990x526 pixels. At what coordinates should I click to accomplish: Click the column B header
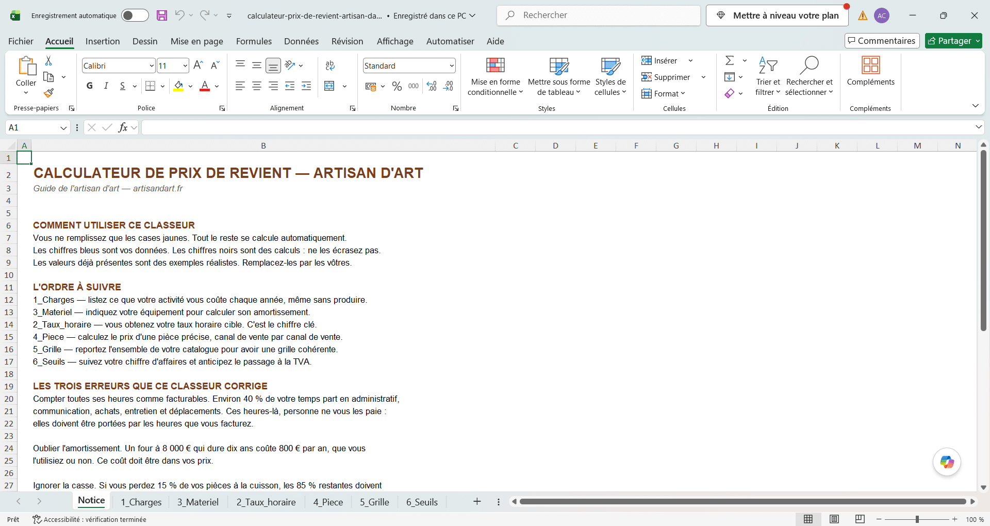(x=263, y=145)
